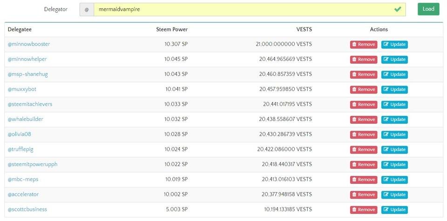Click the Load button
This screenshot has height=221, width=447.
(x=428, y=9)
